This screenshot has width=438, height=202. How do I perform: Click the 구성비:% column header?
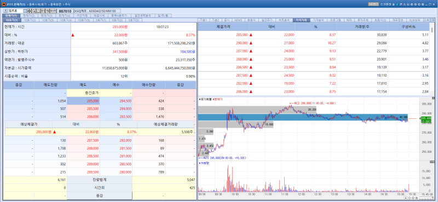click(x=408, y=27)
